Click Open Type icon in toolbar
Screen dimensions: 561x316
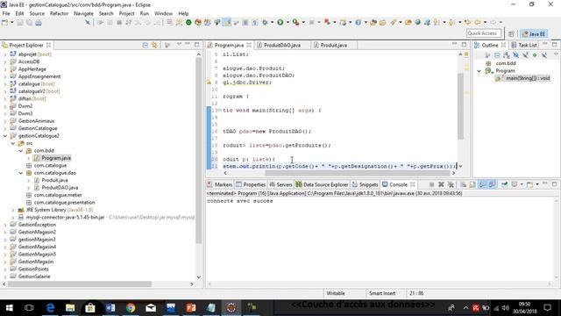point(373,22)
